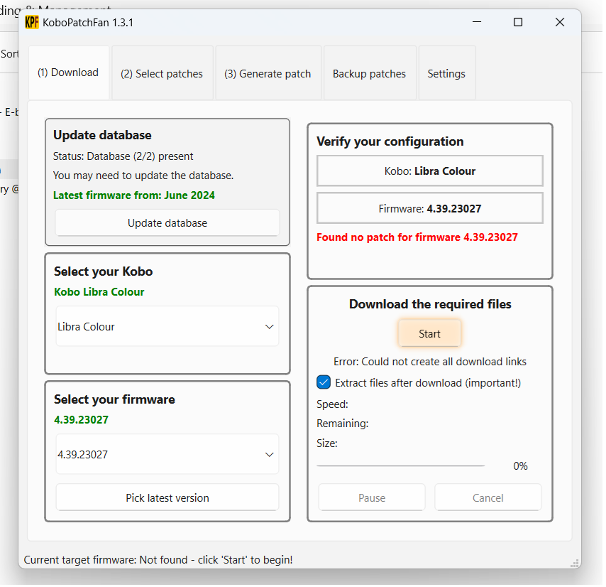Expand the firmware version 4.39.23027 dropdown

pyautogui.click(x=167, y=455)
